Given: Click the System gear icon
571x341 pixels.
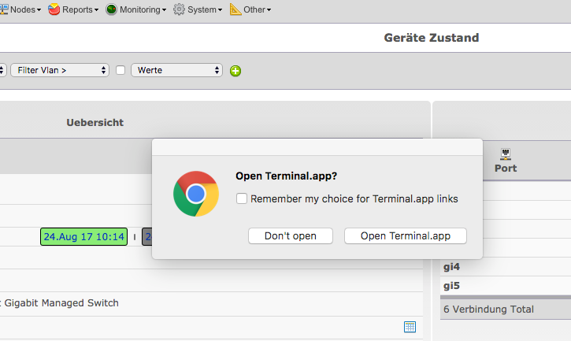Looking at the screenshot, I should pos(179,9).
